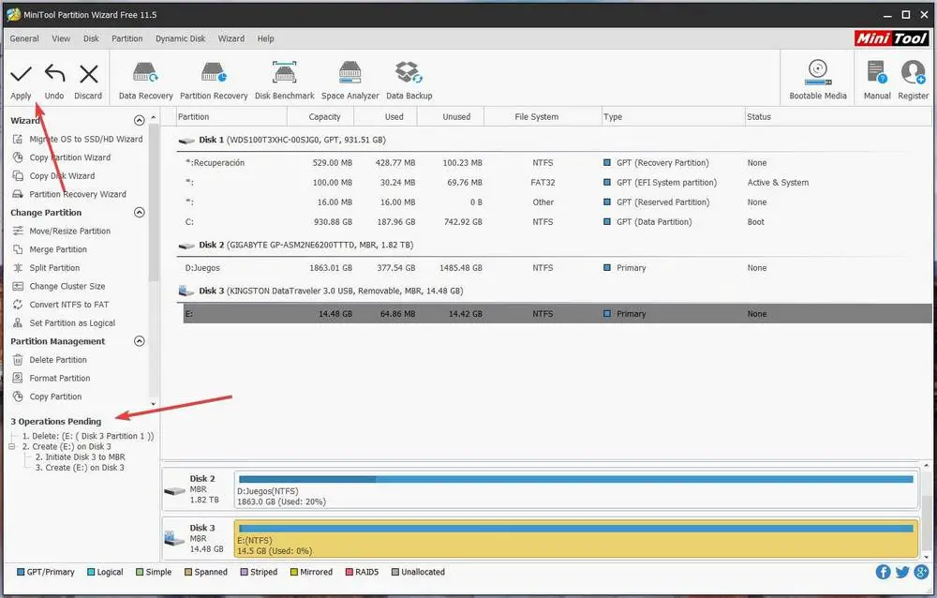Select Disk 3 KINGSTON header row
This screenshot has height=598, width=937.
(555, 292)
